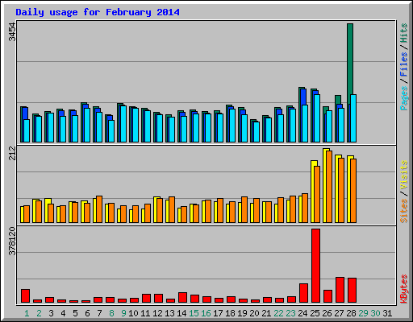
Task: Click the day 24 axis label
Action: click(302, 313)
